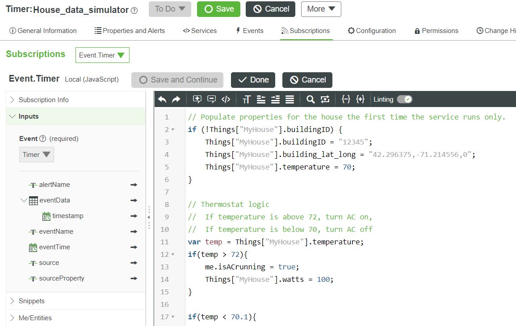This screenshot has height=326, width=516.
Task: Collapse all code blocks using the {-} icon
Action: pyautogui.click(x=346, y=99)
